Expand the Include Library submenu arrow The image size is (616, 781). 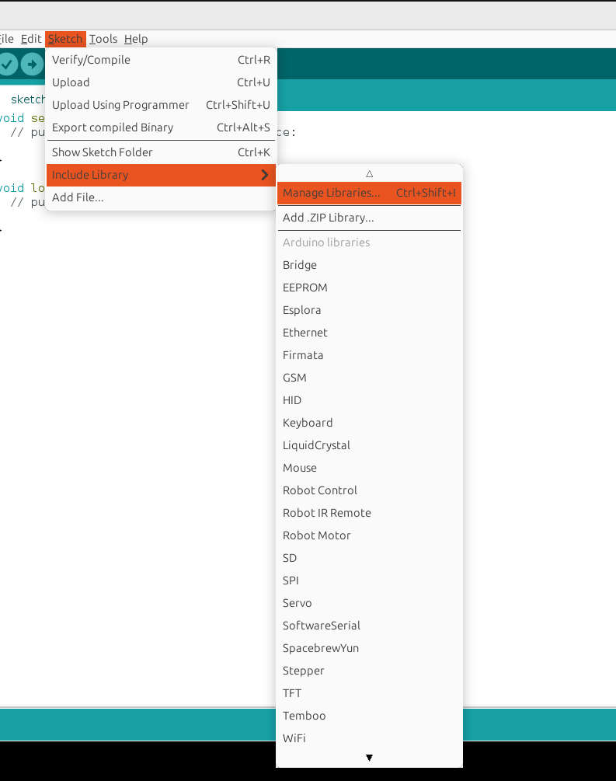point(265,175)
